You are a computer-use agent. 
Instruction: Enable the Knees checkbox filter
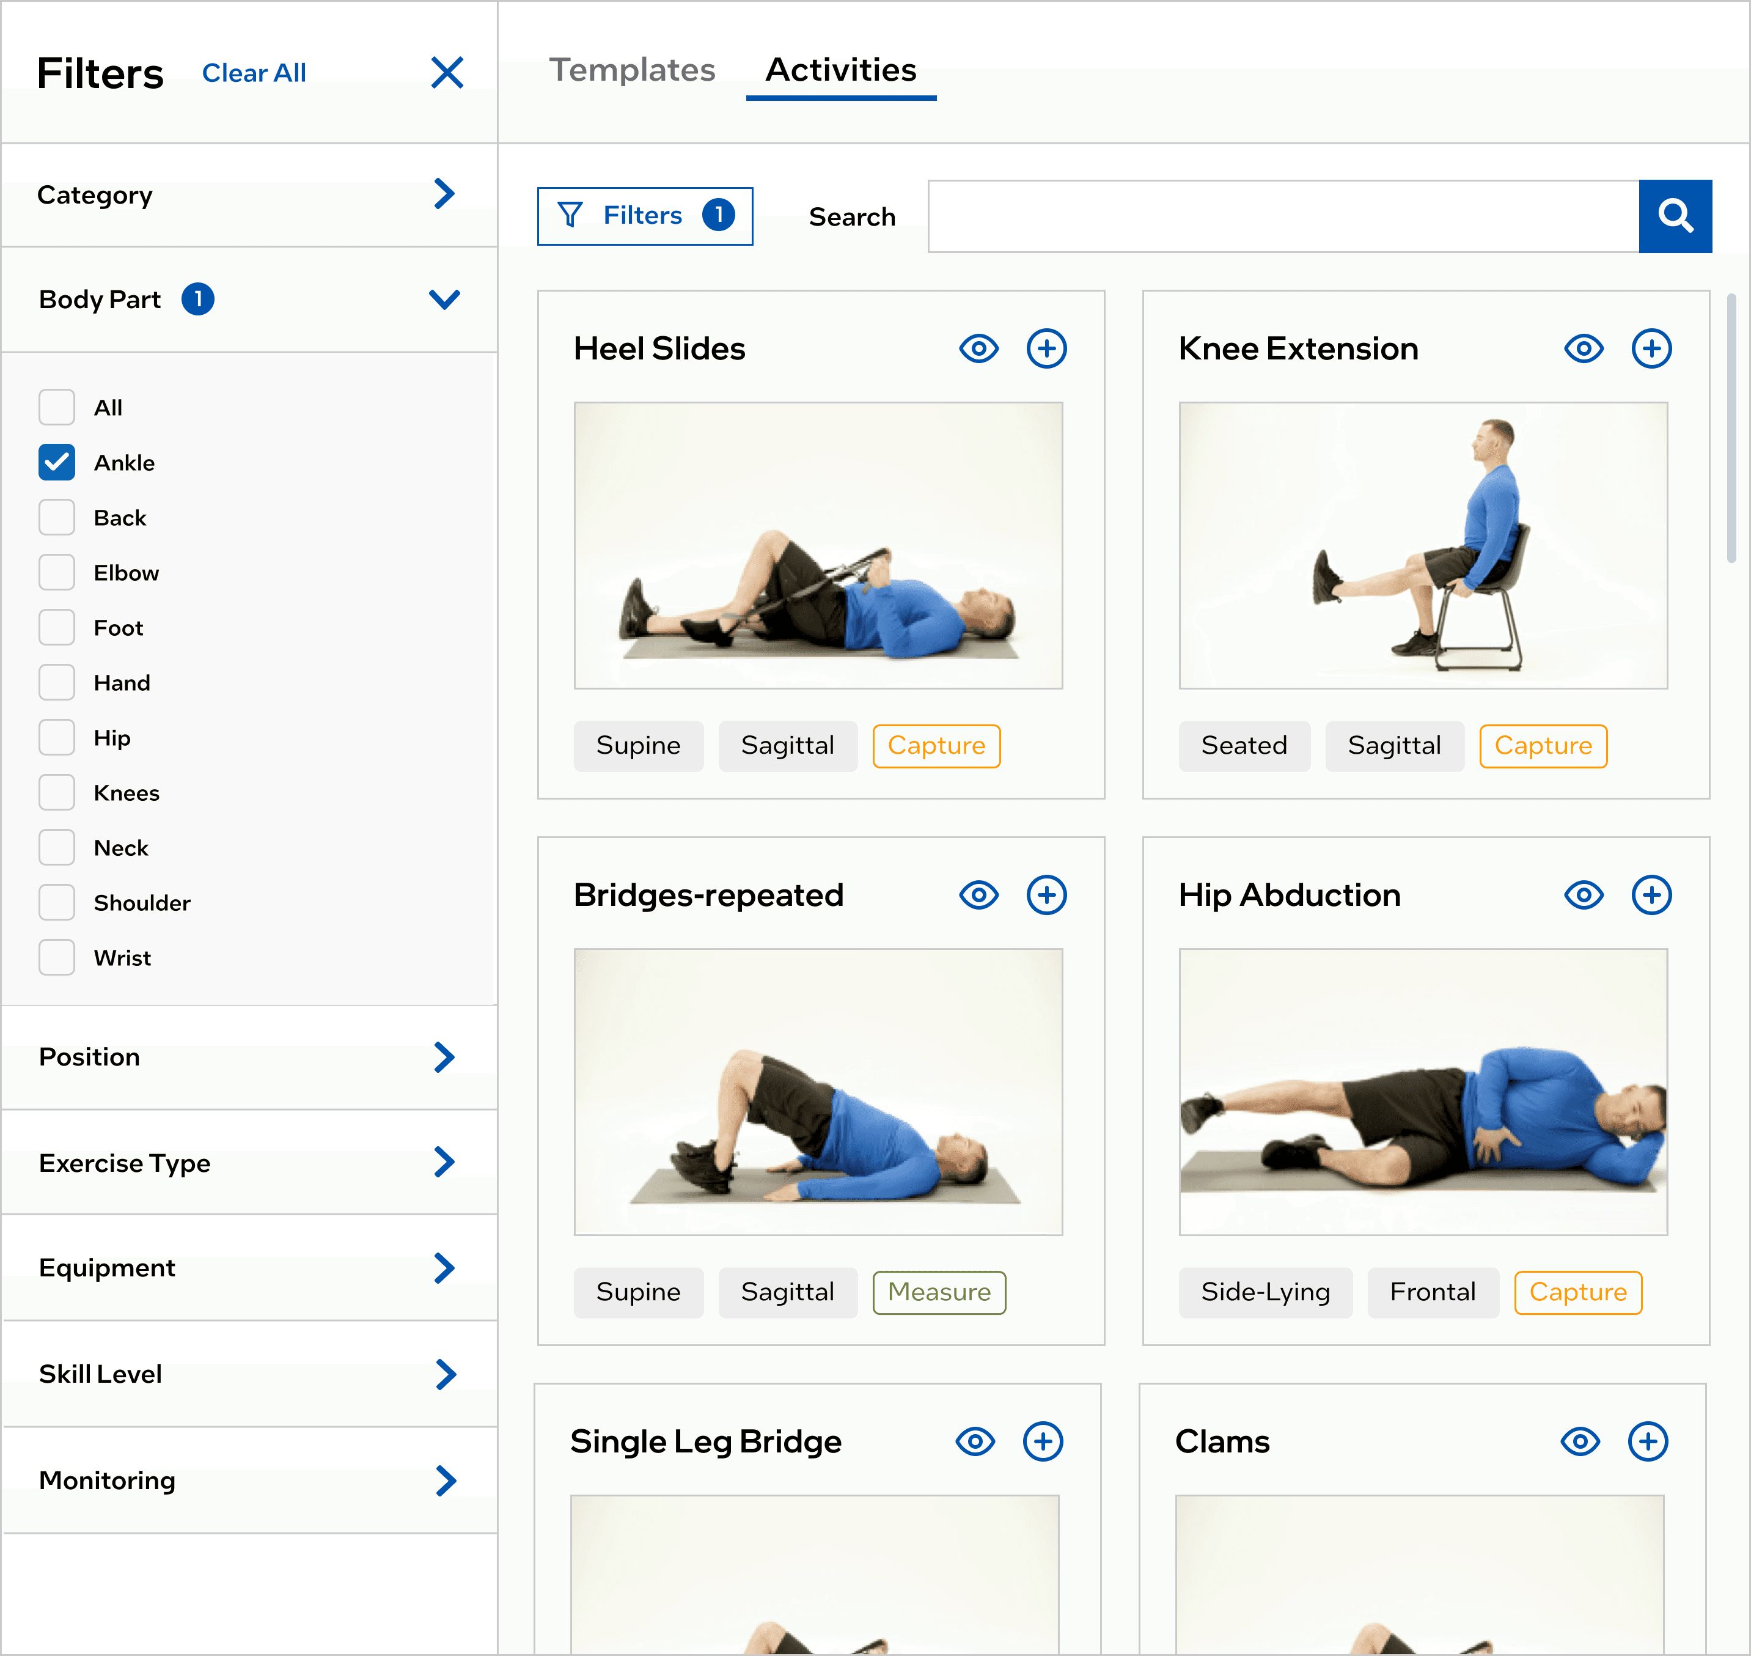click(56, 793)
